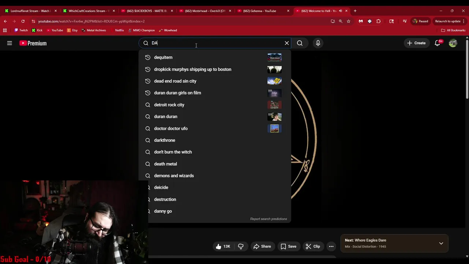Switch to Gehenna YouTube tab
The image size is (469, 264).
(x=263, y=11)
